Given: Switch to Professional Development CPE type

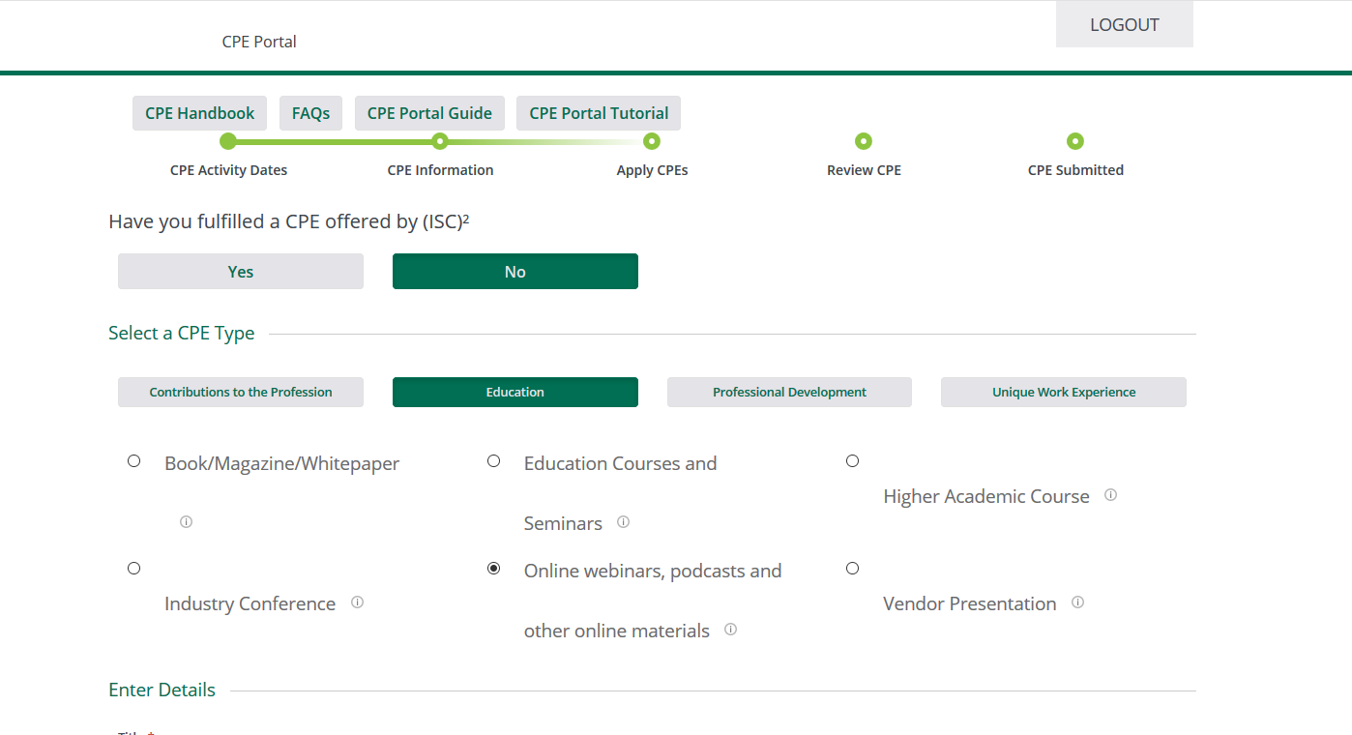Looking at the screenshot, I should point(789,393).
